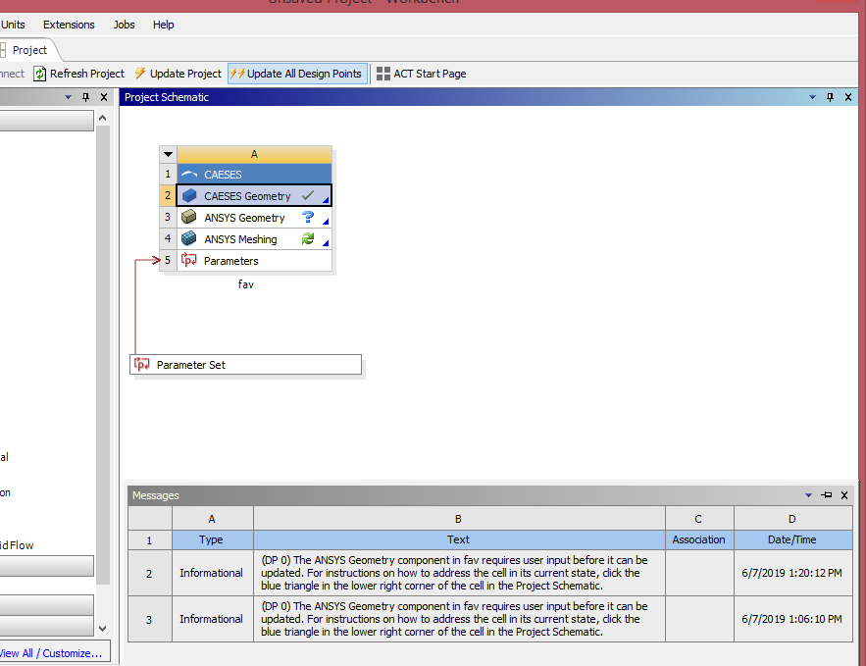866x666 pixels.
Task: Click the column A header in Messages table
Action: click(212, 519)
